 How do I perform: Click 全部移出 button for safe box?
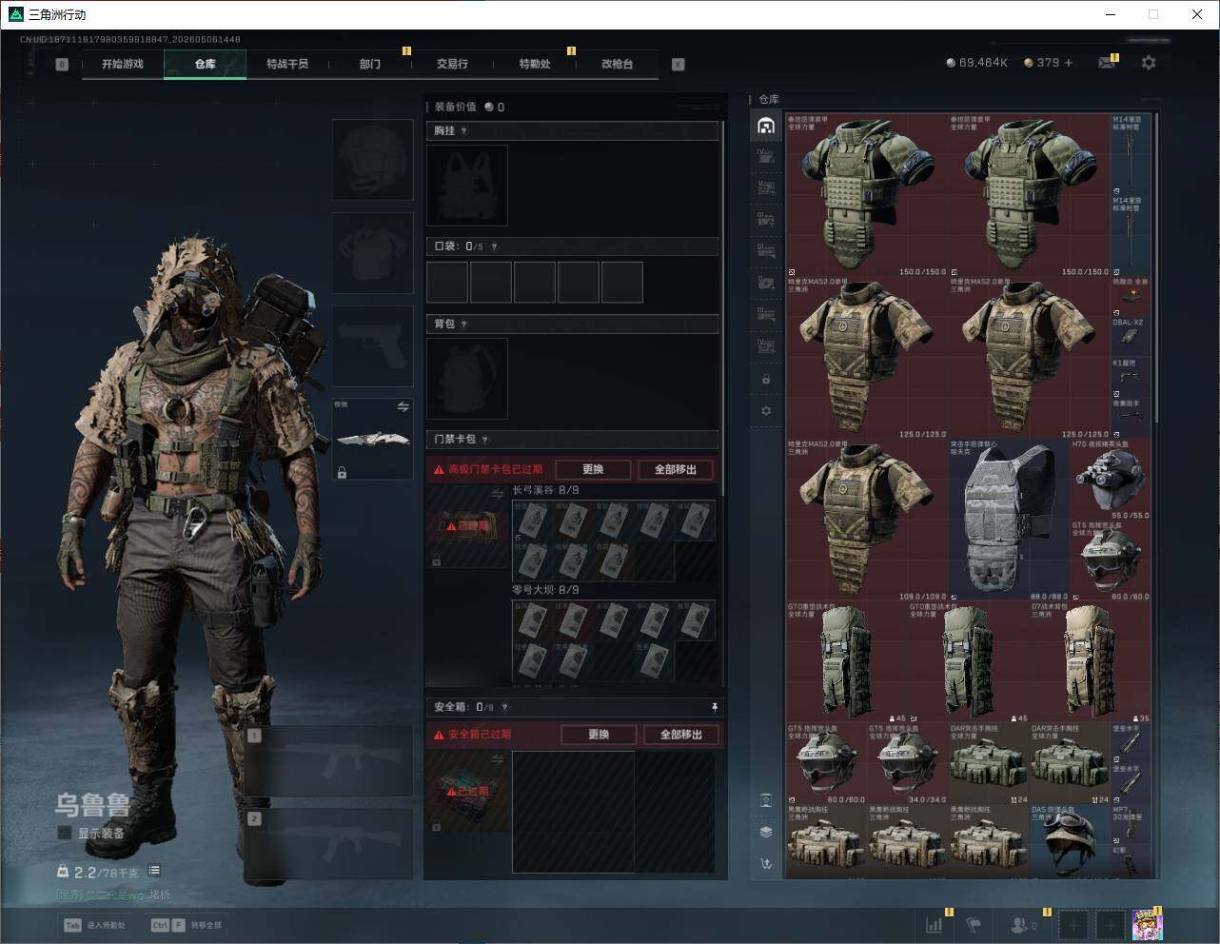681,735
